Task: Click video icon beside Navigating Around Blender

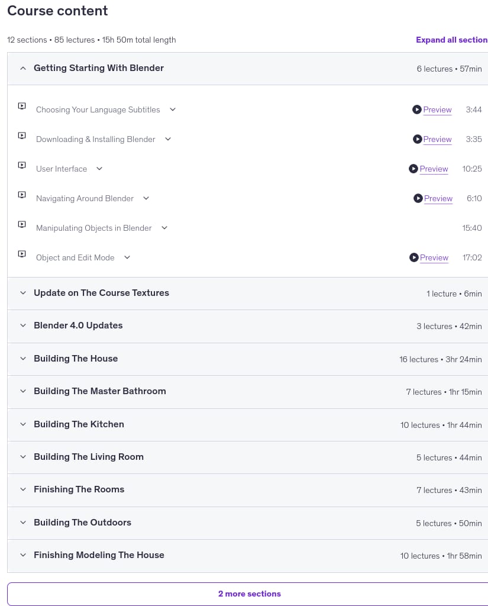Action: coord(22,195)
